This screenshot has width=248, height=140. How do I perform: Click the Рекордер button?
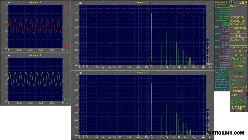coord(237,17)
